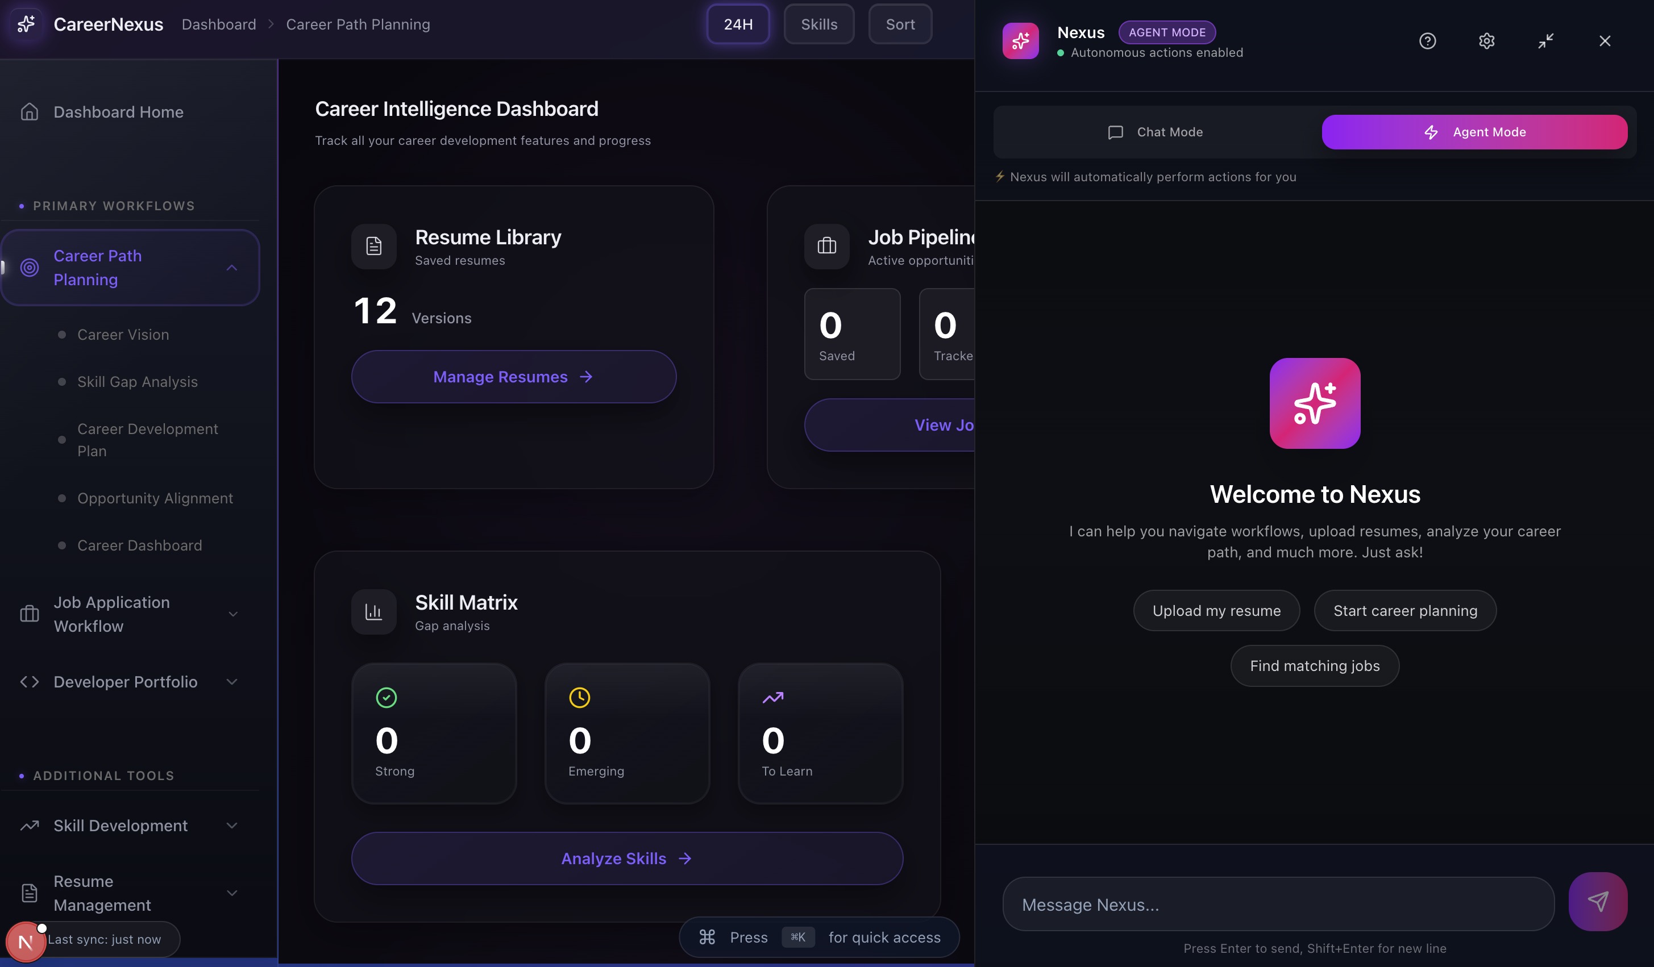
Task: Click the Job Pipeline briefcase icon
Action: (x=826, y=247)
